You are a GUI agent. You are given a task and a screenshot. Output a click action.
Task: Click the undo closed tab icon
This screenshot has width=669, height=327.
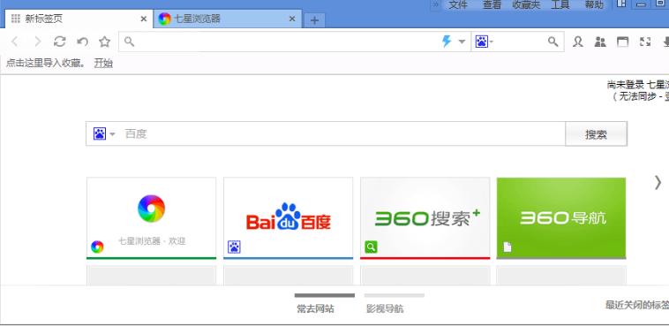coord(82,42)
